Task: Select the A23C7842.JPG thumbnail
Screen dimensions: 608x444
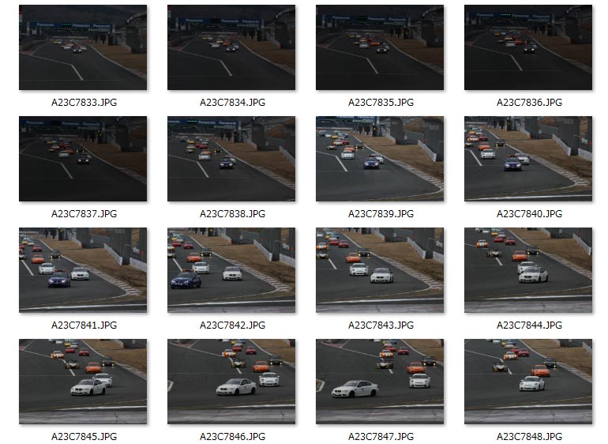Action: point(231,270)
